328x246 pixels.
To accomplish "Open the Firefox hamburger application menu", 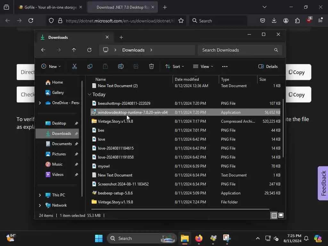I will pyautogui.click(x=320, y=20).
